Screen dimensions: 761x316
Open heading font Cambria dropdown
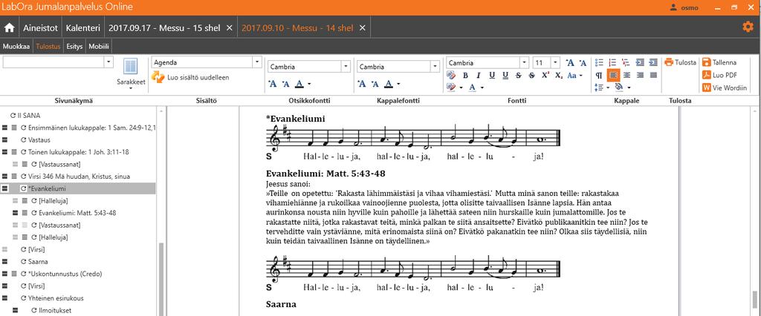tap(346, 67)
